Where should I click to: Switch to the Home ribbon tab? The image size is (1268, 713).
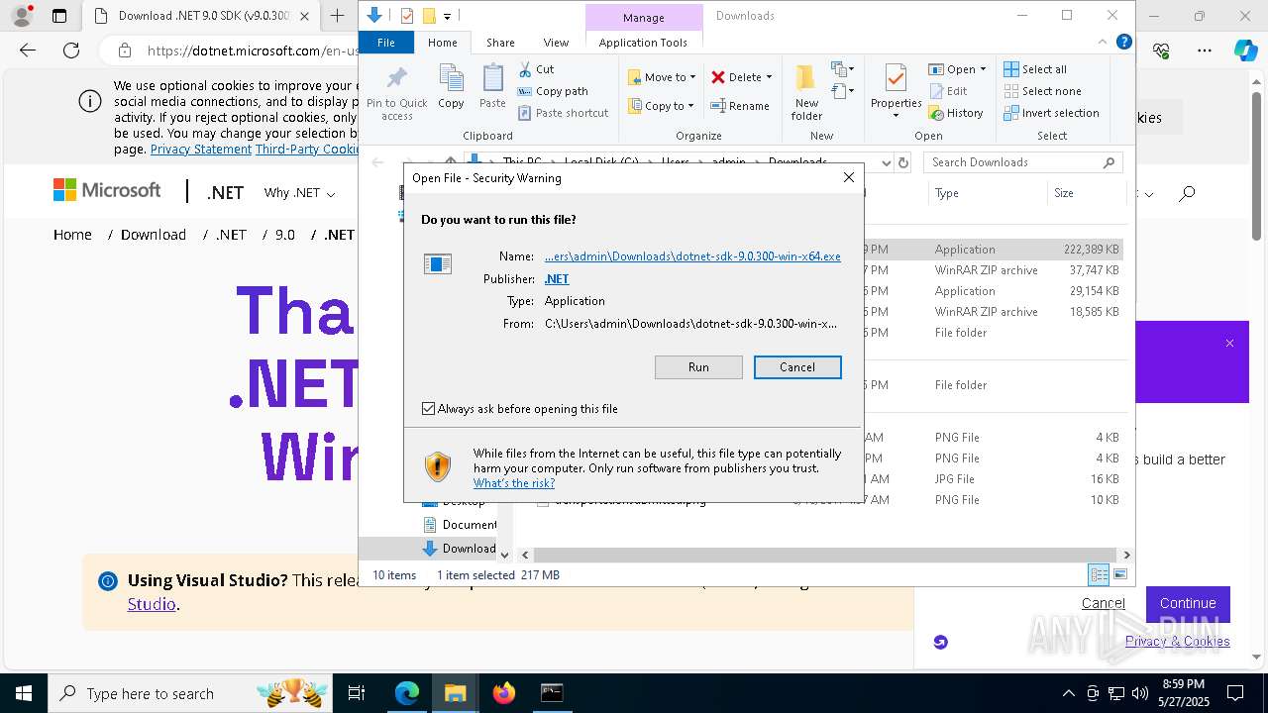click(443, 43)
